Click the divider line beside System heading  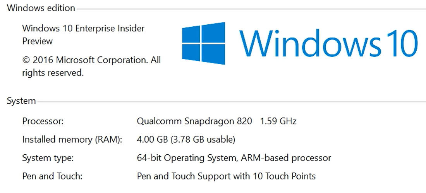pyautogui.click(x=232, y=102)
